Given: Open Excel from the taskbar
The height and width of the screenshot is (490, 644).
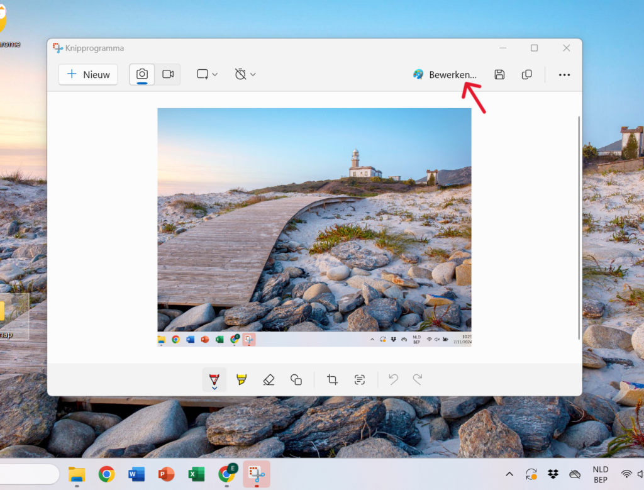Looking at the screenshot, I should click(x=197, y=474).
